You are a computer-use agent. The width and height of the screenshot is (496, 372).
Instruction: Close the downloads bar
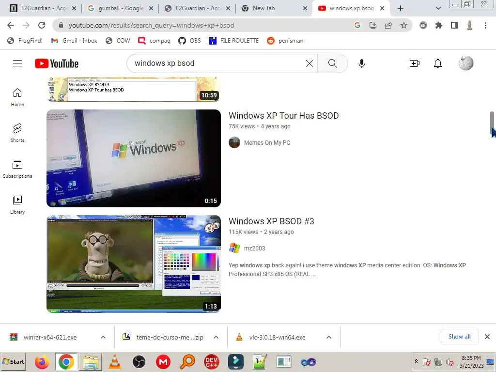coord(487,337)
